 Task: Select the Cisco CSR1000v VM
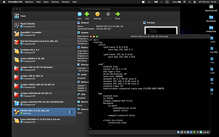(x=44, y=121)
